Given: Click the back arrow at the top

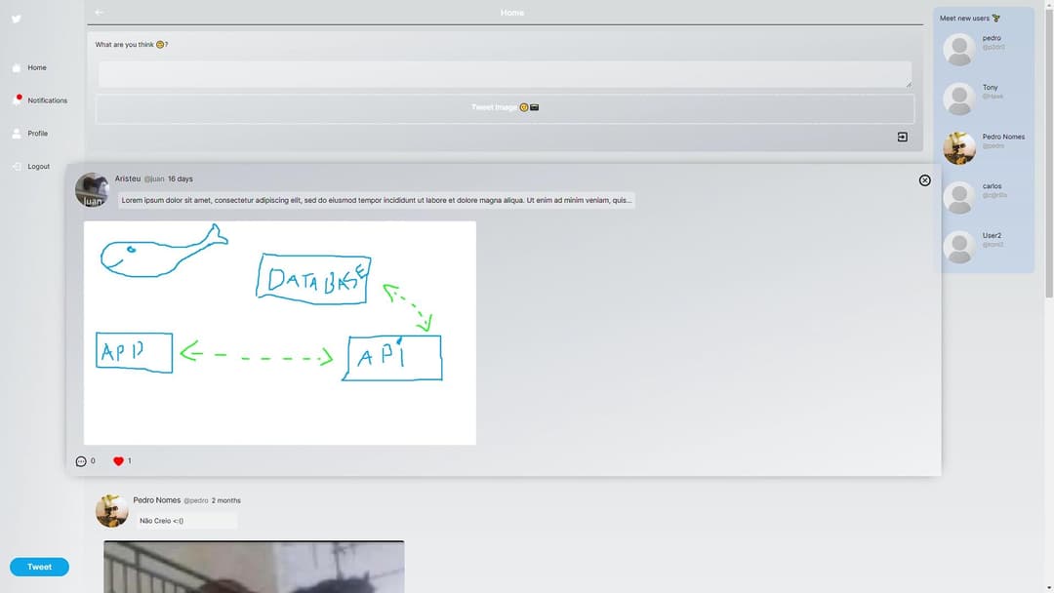Looking at the screenshot, I should tap(97, 13).
